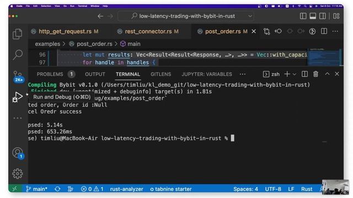Click the main* branch in status bar

[x=36, y=189]
